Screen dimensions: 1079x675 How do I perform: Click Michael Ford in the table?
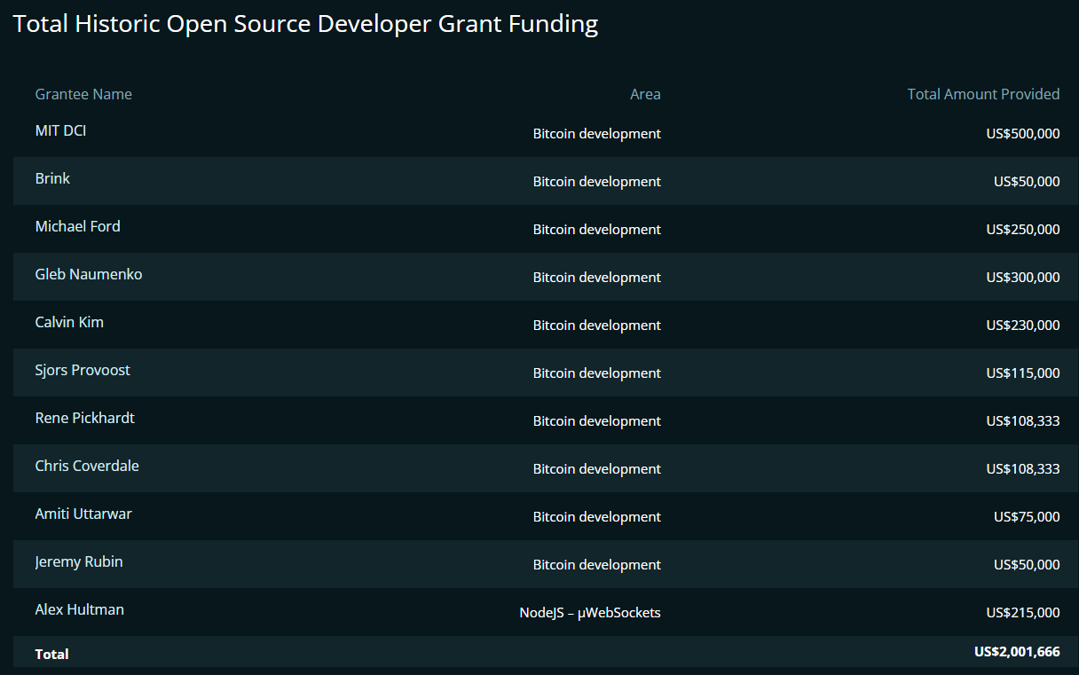pos(77,226)
